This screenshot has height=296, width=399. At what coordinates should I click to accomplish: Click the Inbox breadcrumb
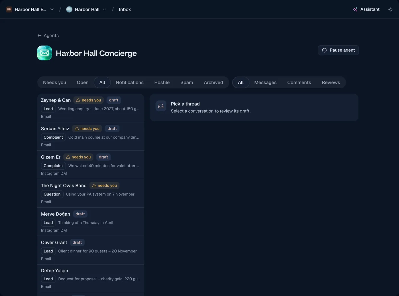125,9
